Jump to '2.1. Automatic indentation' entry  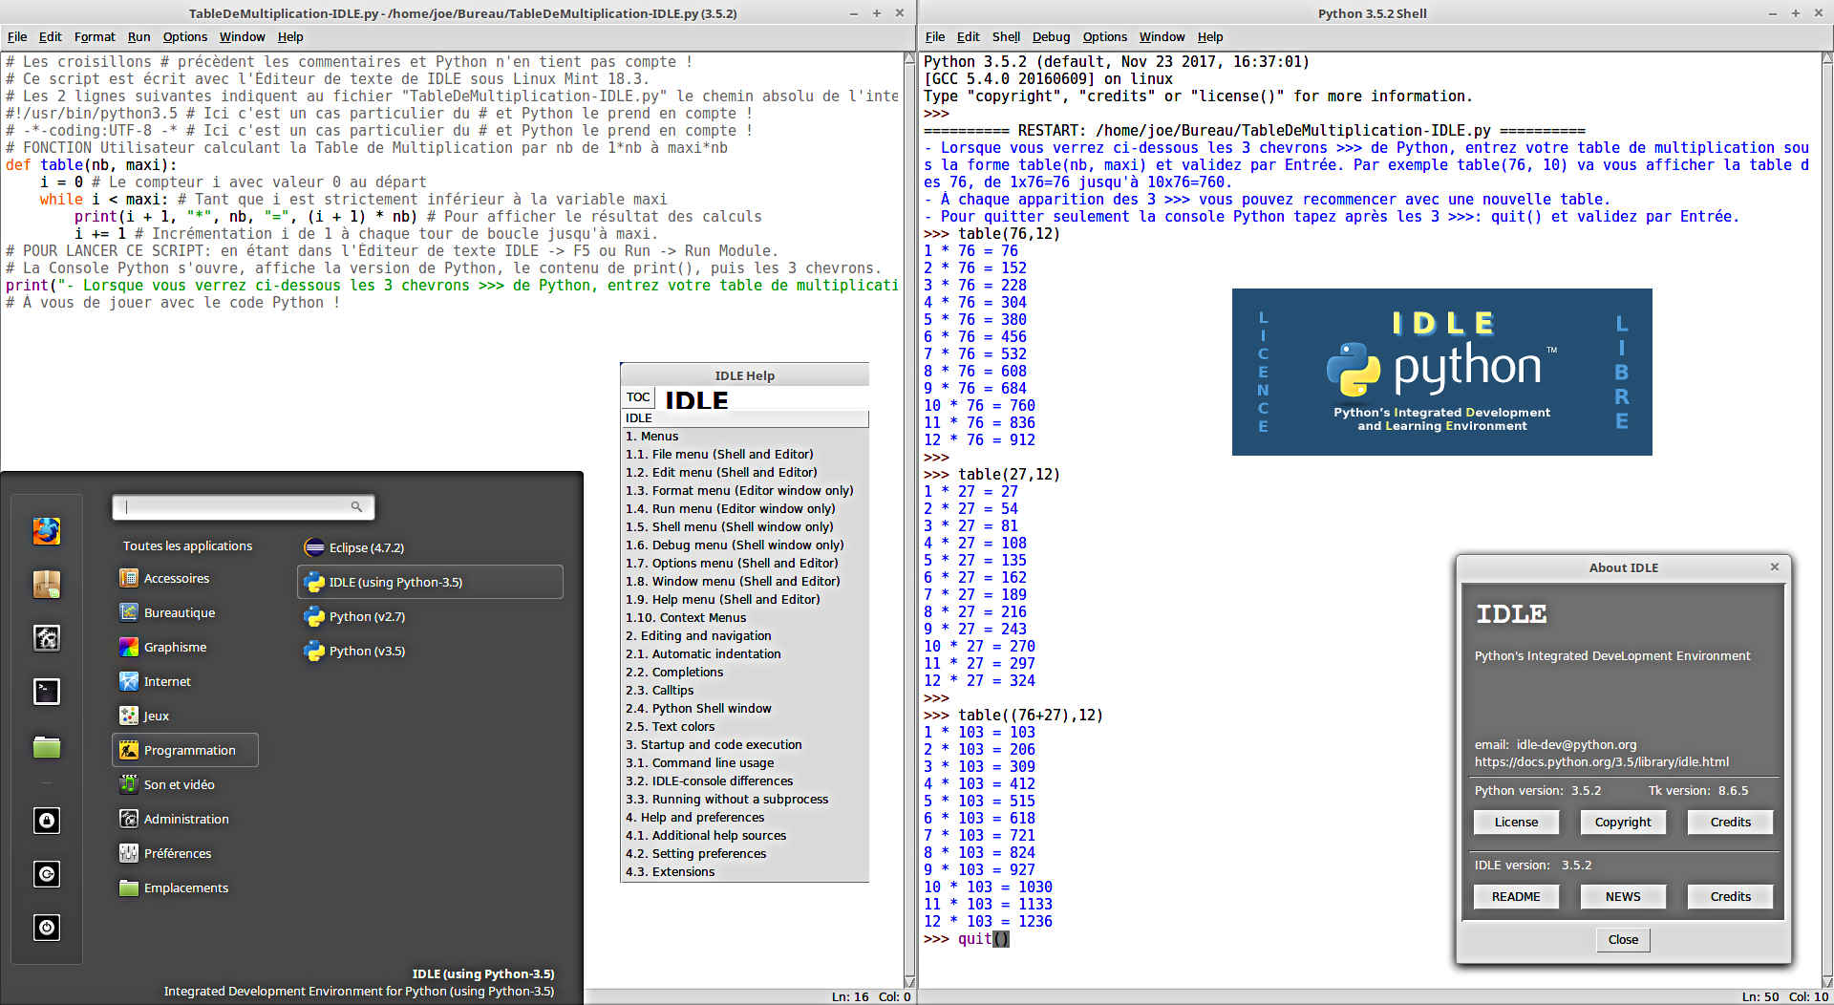click(x=703, y=653)
